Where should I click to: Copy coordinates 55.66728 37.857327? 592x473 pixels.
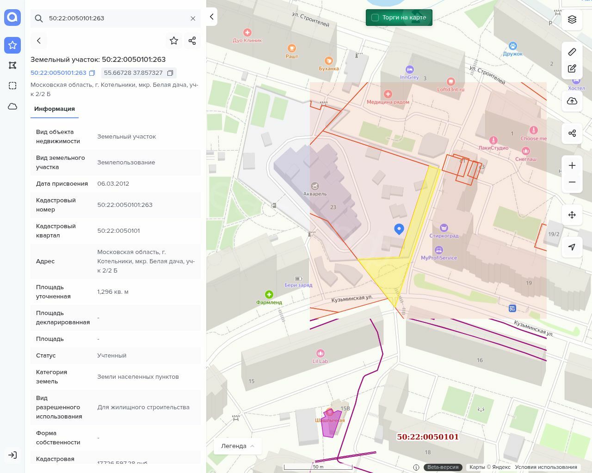click(170, 73)
